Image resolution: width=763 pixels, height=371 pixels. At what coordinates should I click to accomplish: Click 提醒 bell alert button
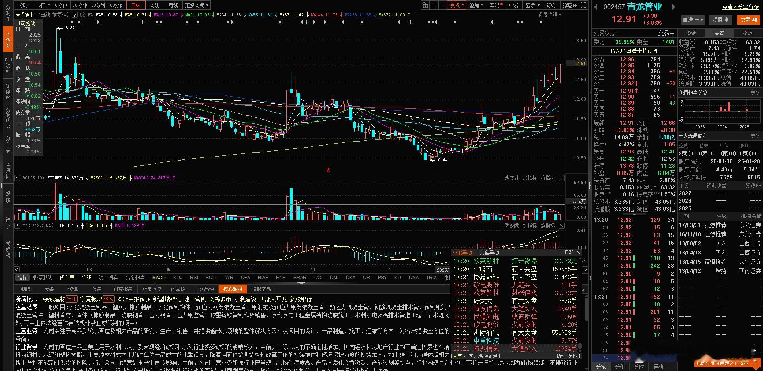click(721, 20)
